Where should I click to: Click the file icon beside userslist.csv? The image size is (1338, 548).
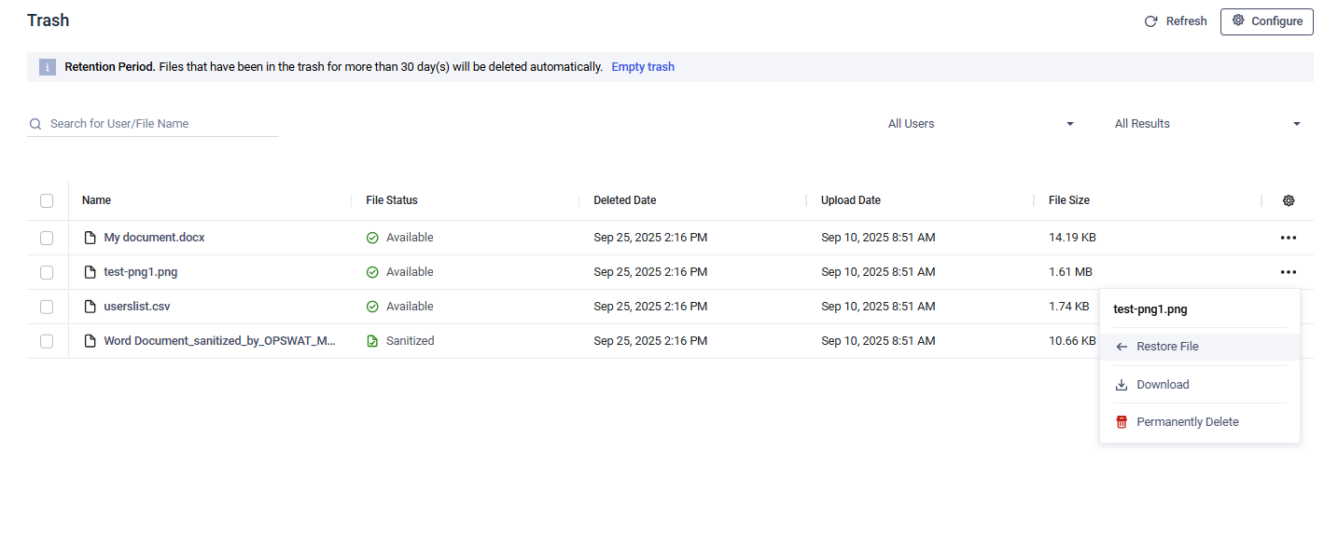(x=91, y=307)
